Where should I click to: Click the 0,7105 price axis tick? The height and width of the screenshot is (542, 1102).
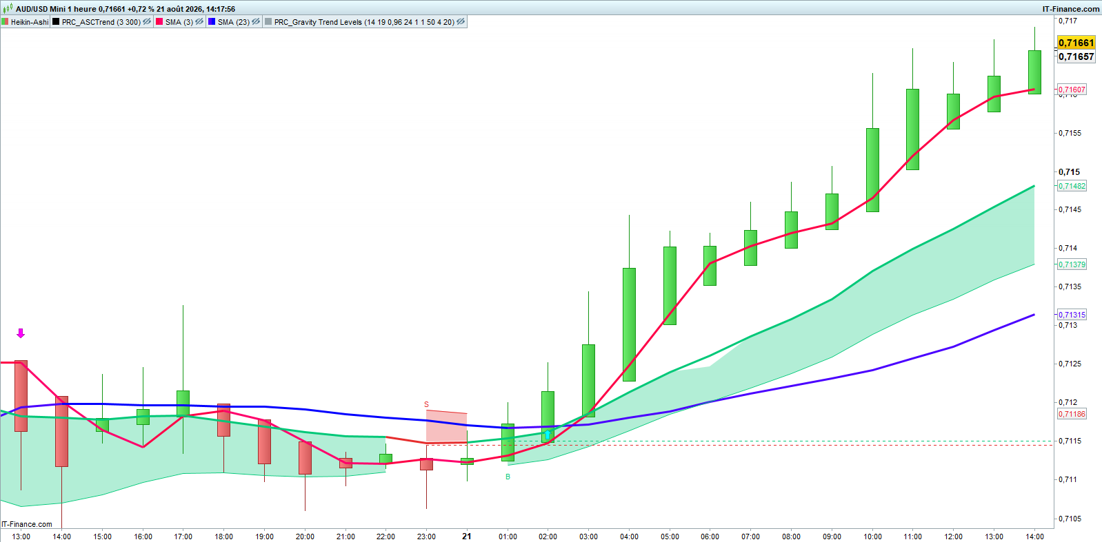1070,519
